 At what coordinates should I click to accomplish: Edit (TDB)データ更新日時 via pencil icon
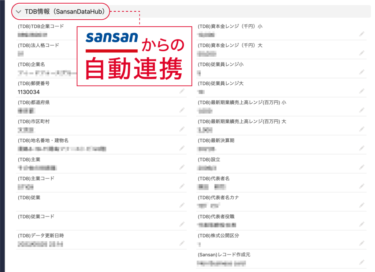coord(182,243)
